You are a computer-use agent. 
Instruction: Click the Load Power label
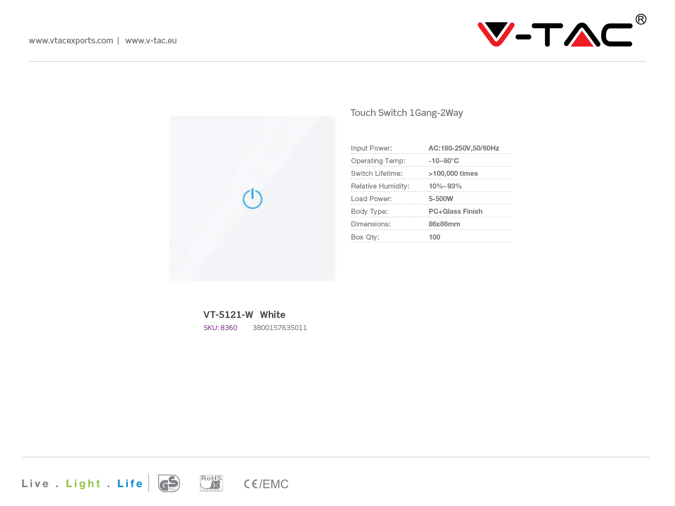(x=371, y=199)
